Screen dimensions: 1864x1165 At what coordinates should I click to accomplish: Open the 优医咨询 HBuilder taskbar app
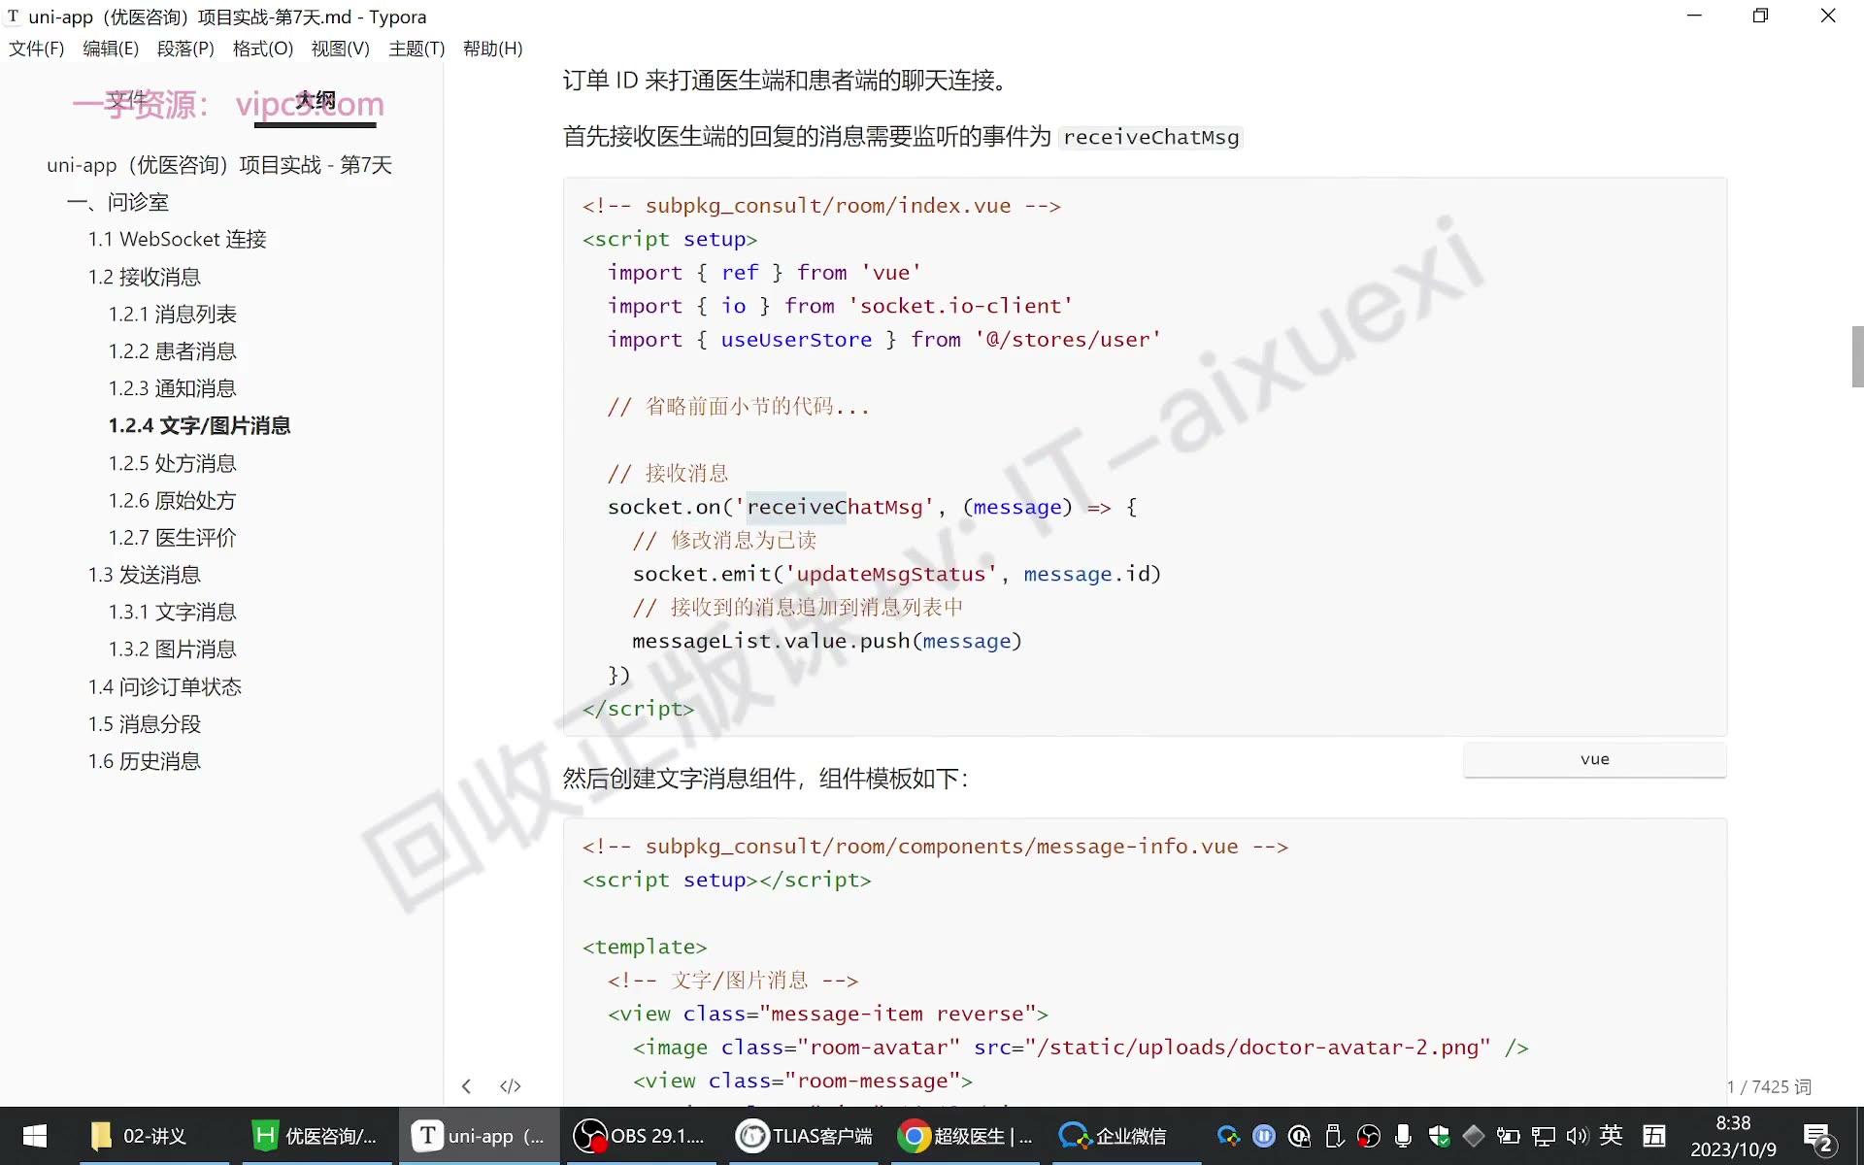coord(315,1136)
